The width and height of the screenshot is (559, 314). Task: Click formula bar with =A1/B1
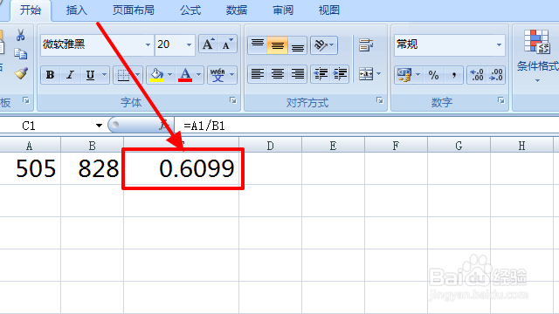tap(367, 126)
